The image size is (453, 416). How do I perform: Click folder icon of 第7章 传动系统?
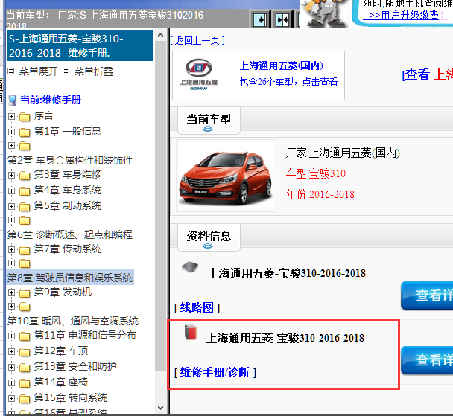tap(25, 249)
